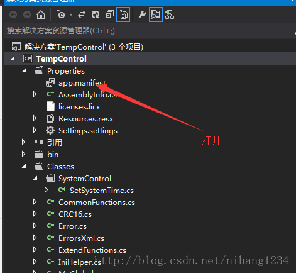This screenshot has height=273, width=296.
Task: Open the dropdown arrow next to clock filter
Action: coord(71,14)
